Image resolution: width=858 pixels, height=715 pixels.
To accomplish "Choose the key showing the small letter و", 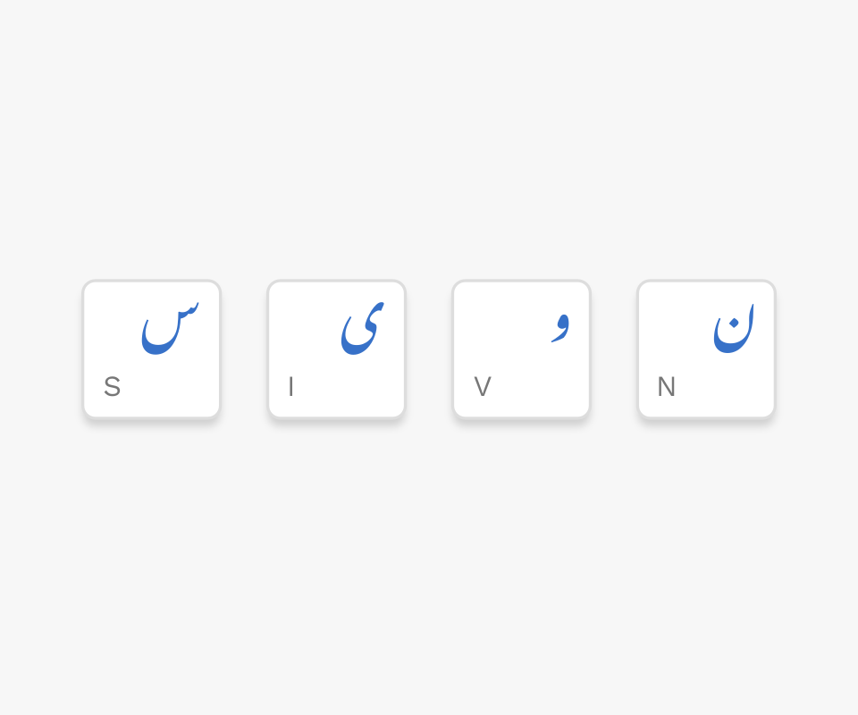I will (521, 349).
